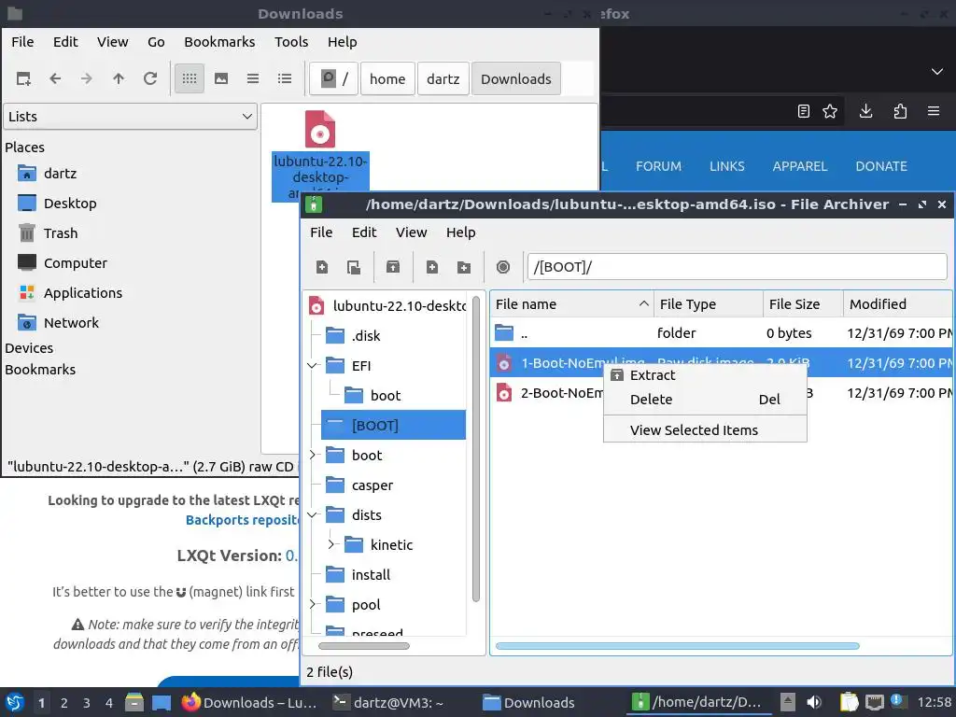Click archive file list horizontal scrollbar
The width and height of the screenshot is (956, 717).
tap(678, 646)
